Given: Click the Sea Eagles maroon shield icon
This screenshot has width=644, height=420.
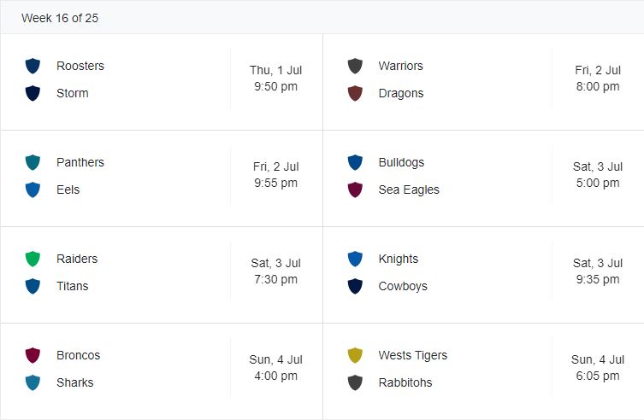Looking at the screenshot, I should [355, 190].
